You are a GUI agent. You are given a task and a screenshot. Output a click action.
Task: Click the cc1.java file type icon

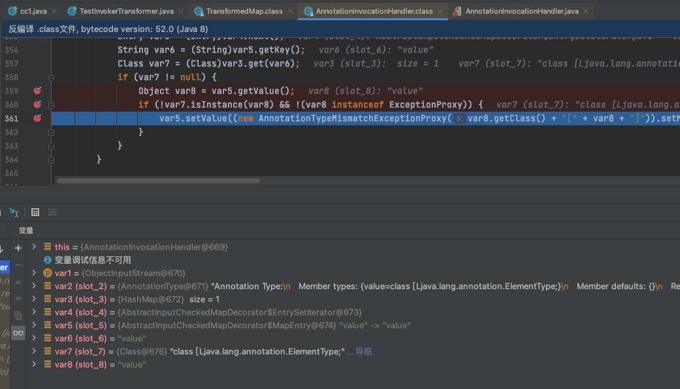12,11
